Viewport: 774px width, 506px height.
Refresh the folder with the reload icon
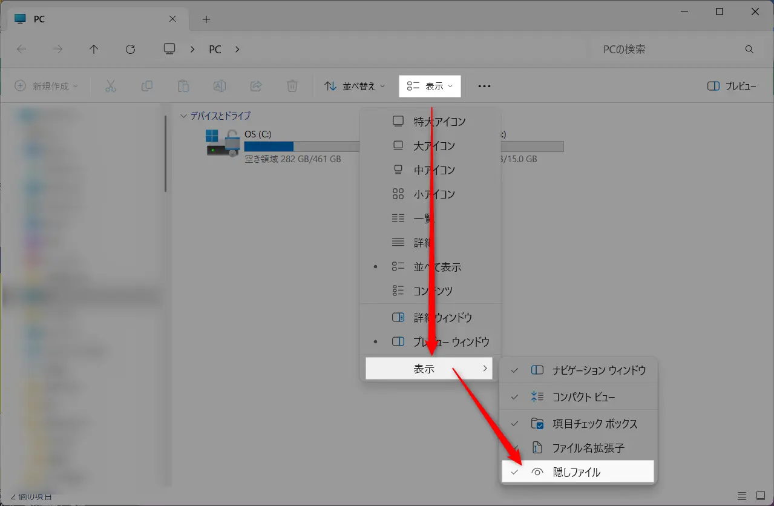point(130,50)
